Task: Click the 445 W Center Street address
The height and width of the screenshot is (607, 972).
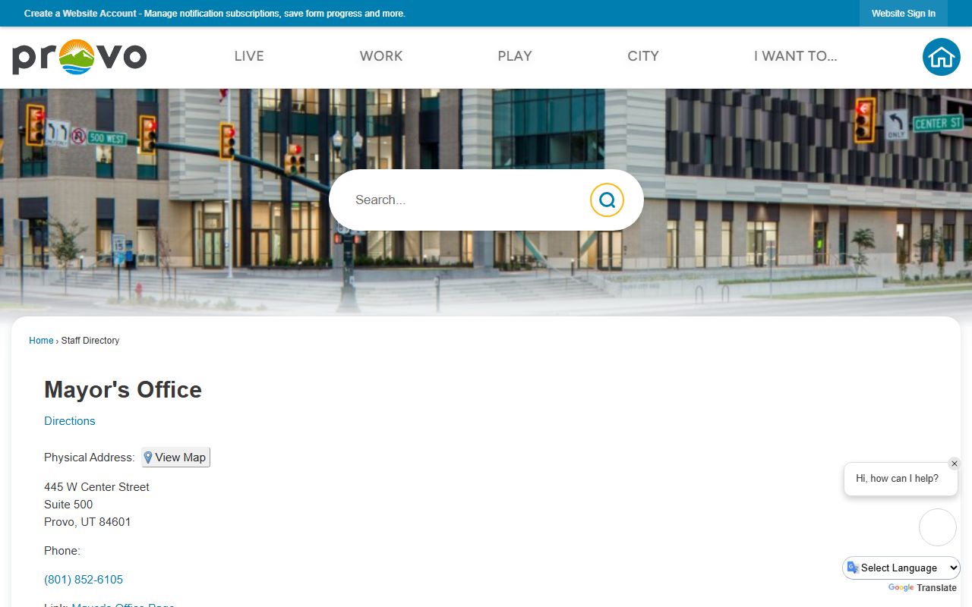Action: pos(97,487)
